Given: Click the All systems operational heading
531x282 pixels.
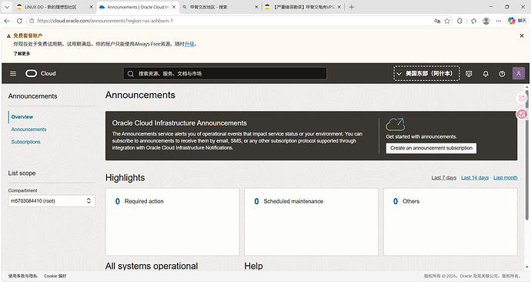Looking at the screenshot, I should point(152,266).
